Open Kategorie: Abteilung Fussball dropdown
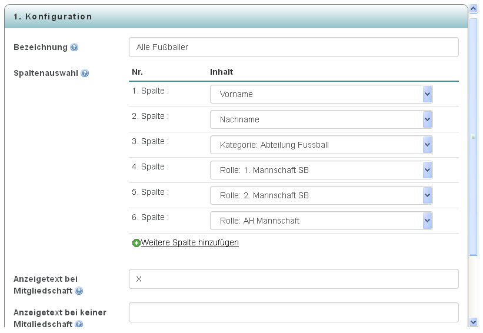 click(321, 145)
